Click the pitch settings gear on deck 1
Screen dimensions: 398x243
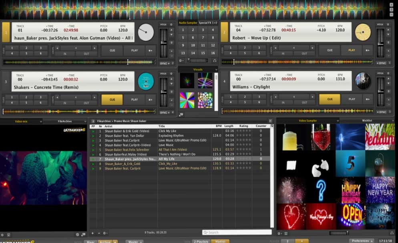coord(171,24)
